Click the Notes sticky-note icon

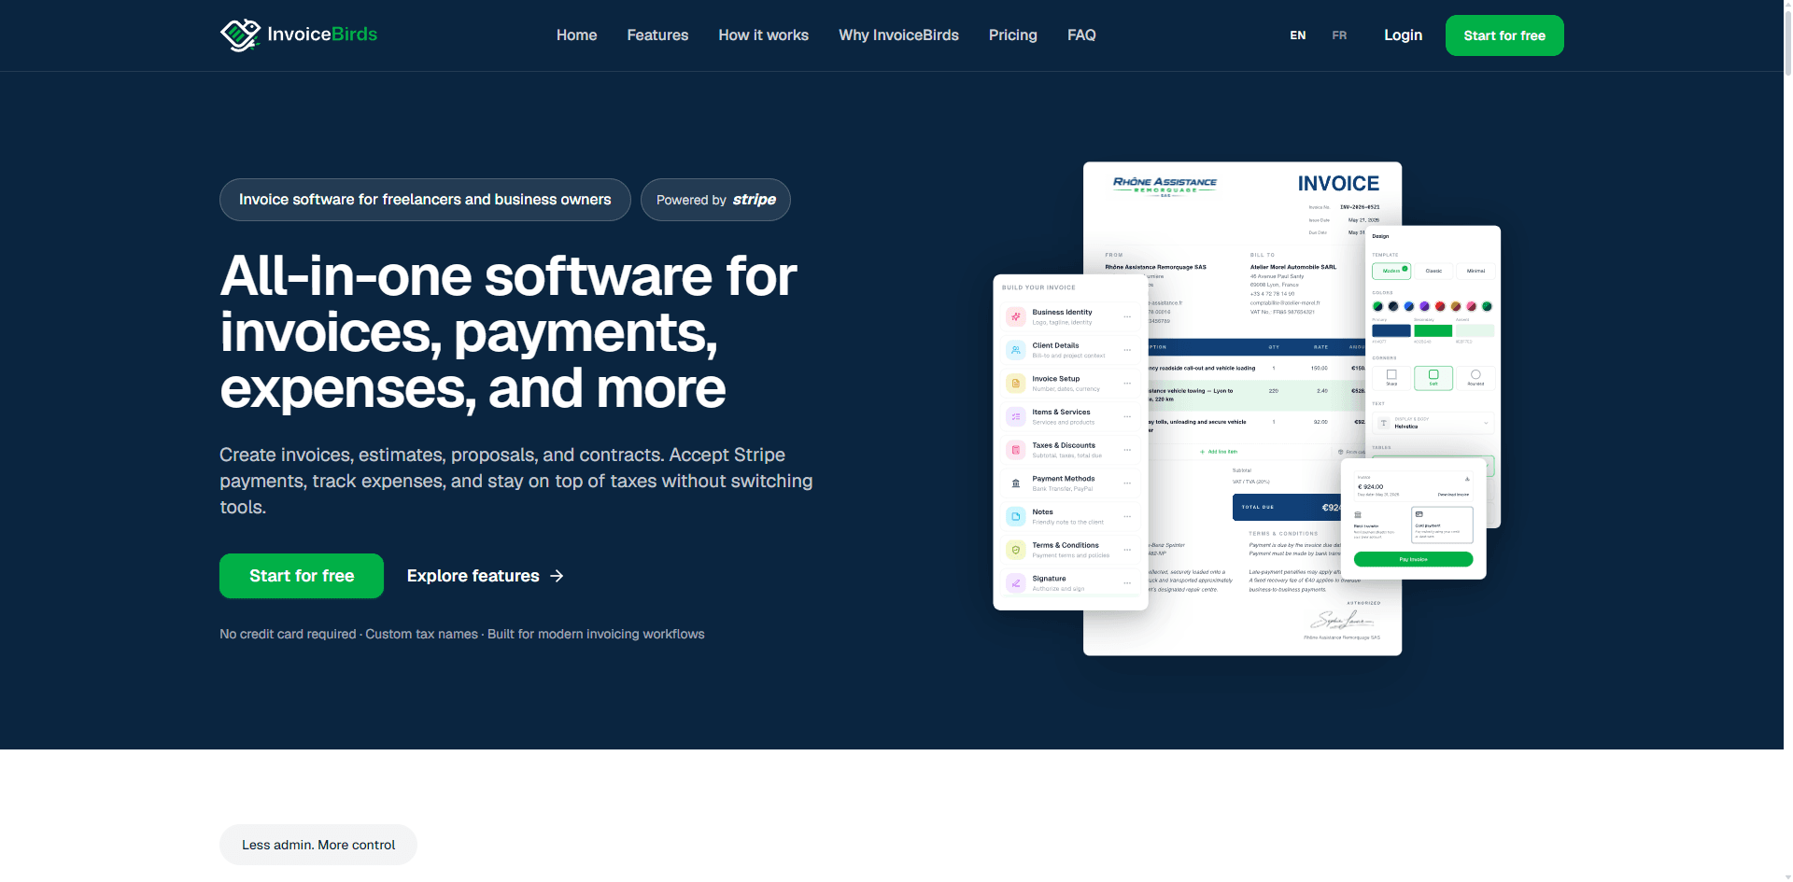(x=1016, y=516)
